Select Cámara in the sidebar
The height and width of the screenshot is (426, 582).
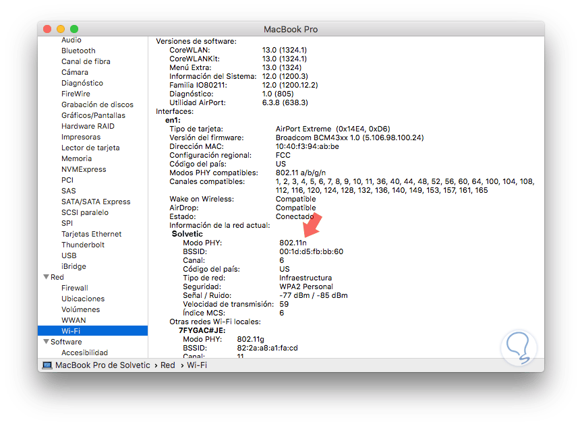pyautogui.click(x=75, y=72)
